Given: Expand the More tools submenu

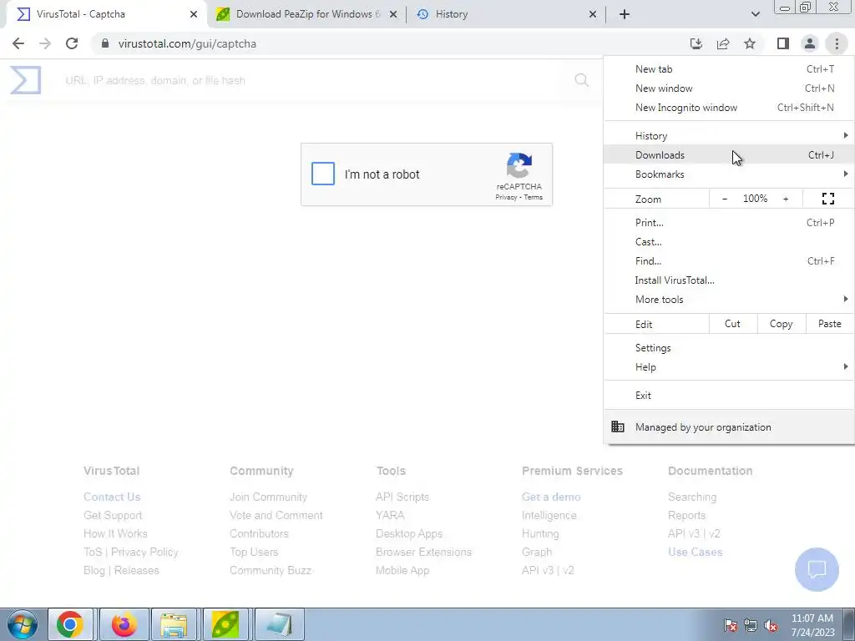Looking at the screenshot, I should coord(729,300).
